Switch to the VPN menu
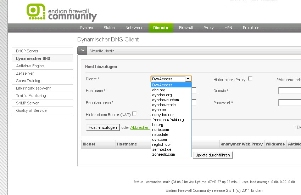 point(228,28)
